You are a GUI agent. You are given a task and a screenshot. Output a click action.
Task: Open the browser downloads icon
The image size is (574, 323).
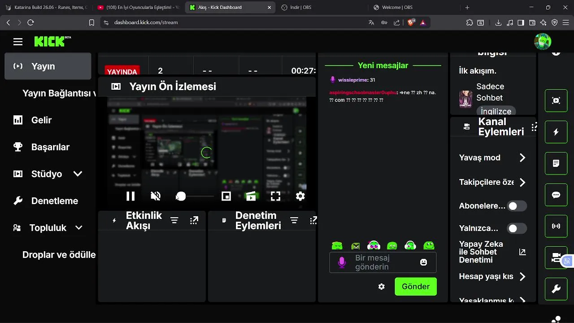click(498, 22)
